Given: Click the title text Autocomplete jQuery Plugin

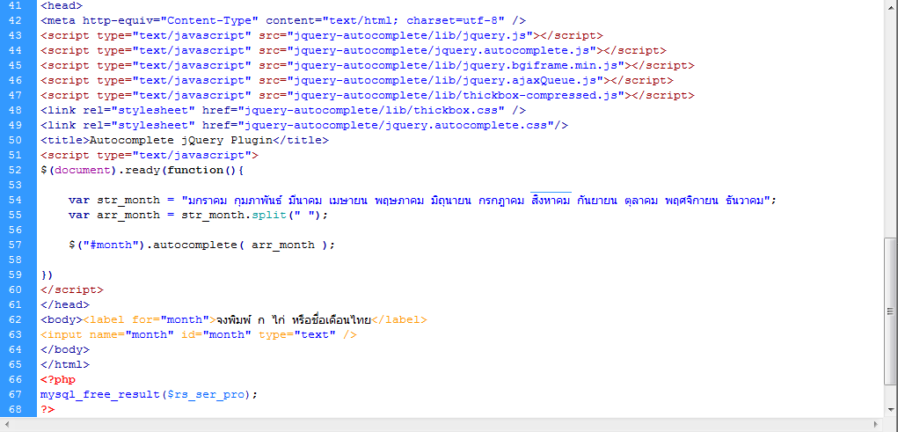Looking at the screenshot, I should (181, 141).
